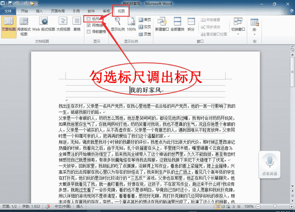Toggle 同步滚动 synchronous scrolling
This screenshot has width=295, height=212.
coord(210,27)
